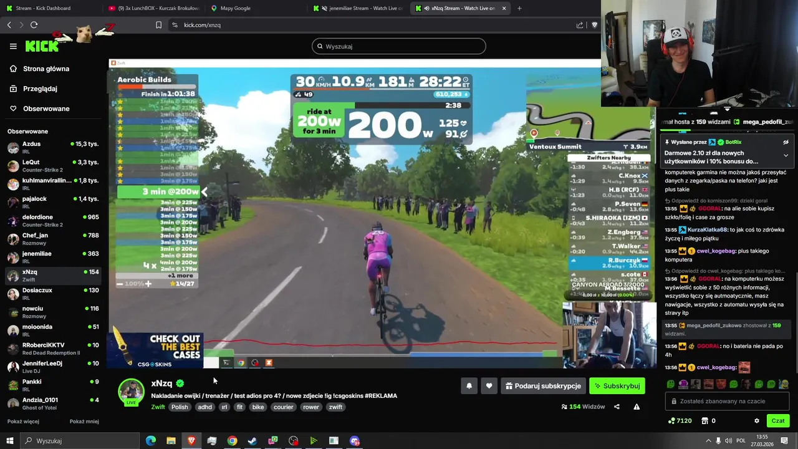Click Pokaż mniej in sidebar
The width and height of the screenshot is (798, 449).
(x=84, y=422)
